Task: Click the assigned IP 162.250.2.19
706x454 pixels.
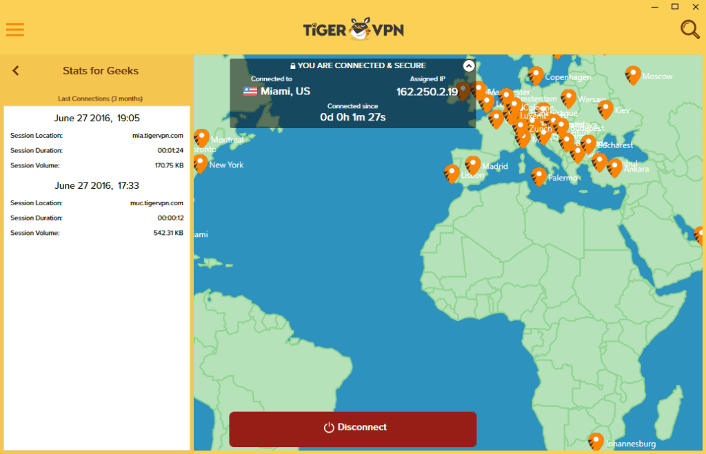Action: pos(427,92)
